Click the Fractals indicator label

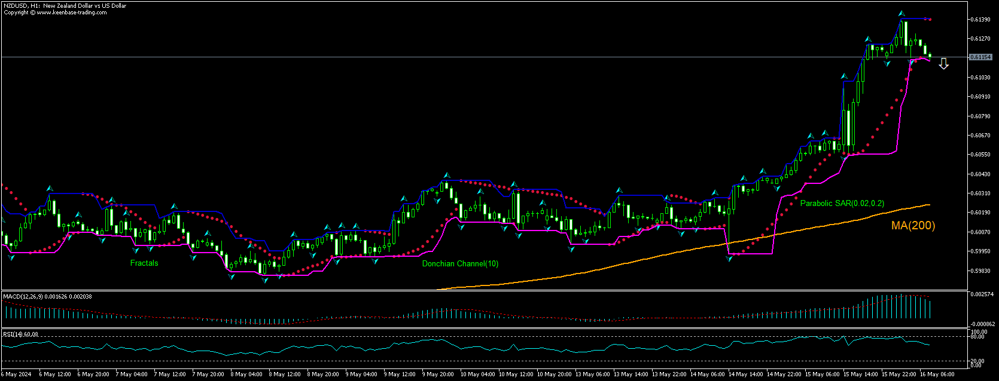coord(144,263)
